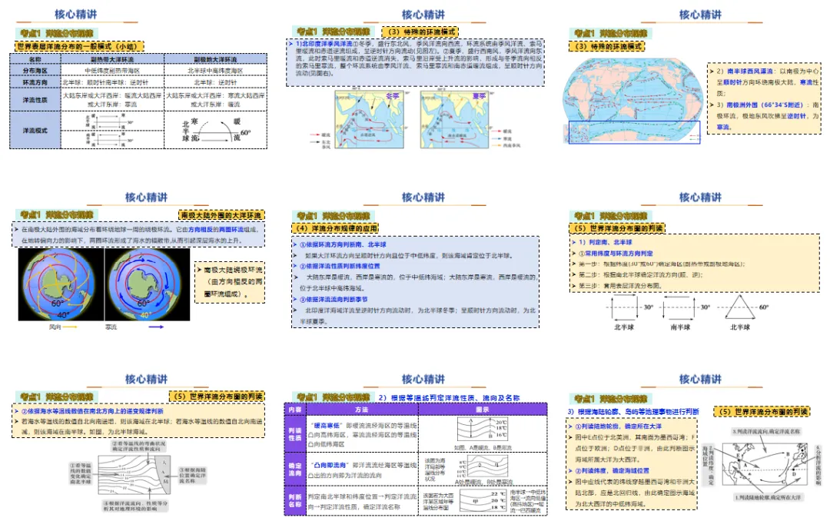Click cell 中低纬度副热带海区
The image size is (830, 521).
coord(112,71)
